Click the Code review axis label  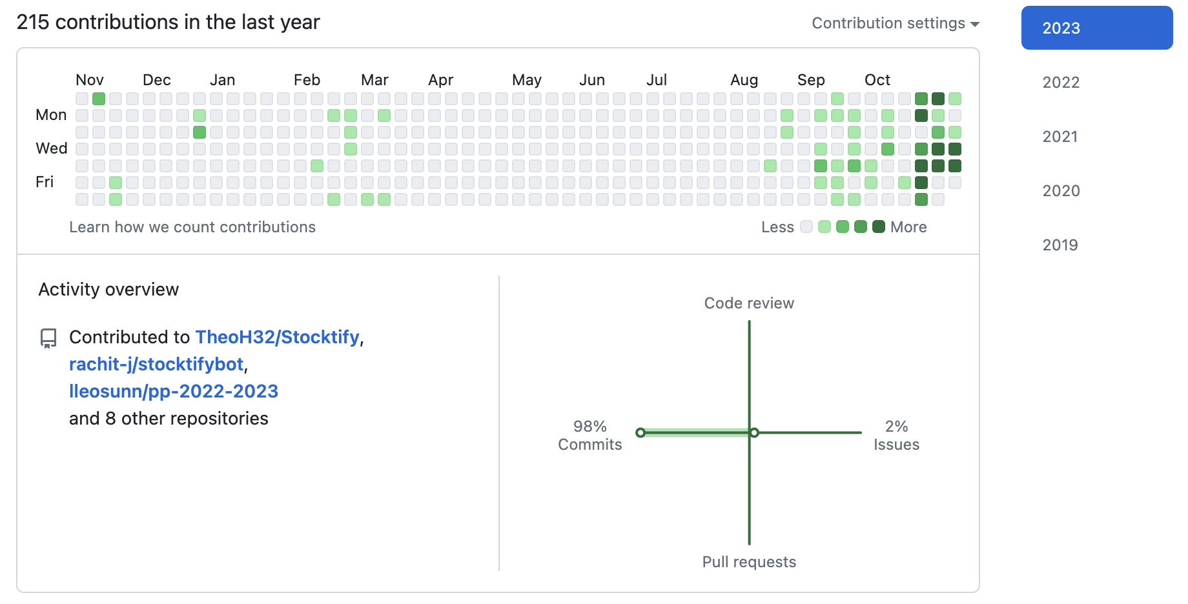click(749, 303)
